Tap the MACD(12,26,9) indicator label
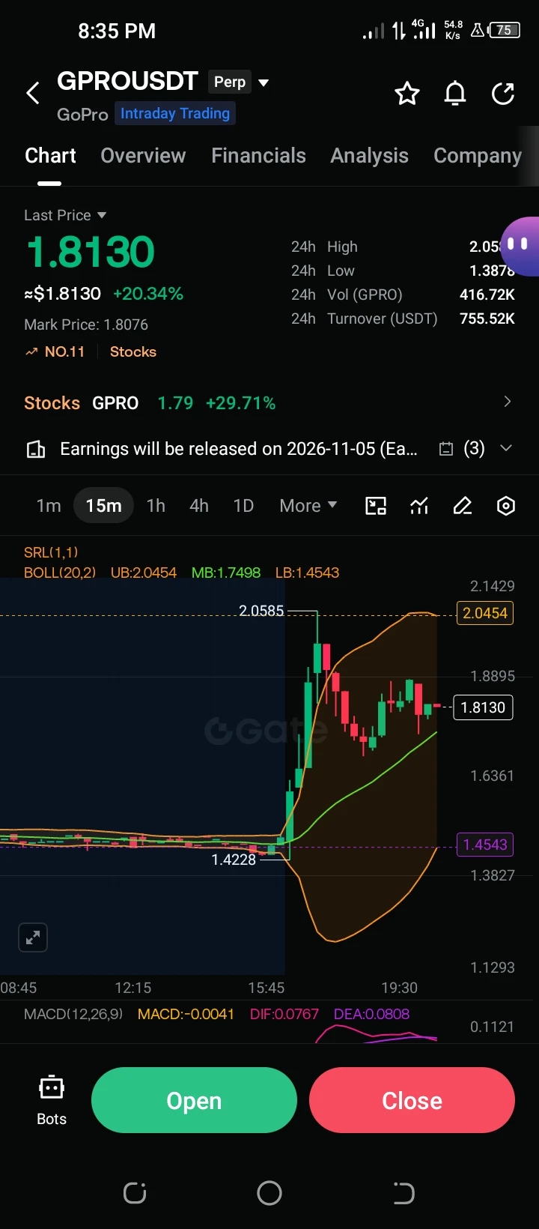This screenshot has width=539, height=1229. point(73,1014)
